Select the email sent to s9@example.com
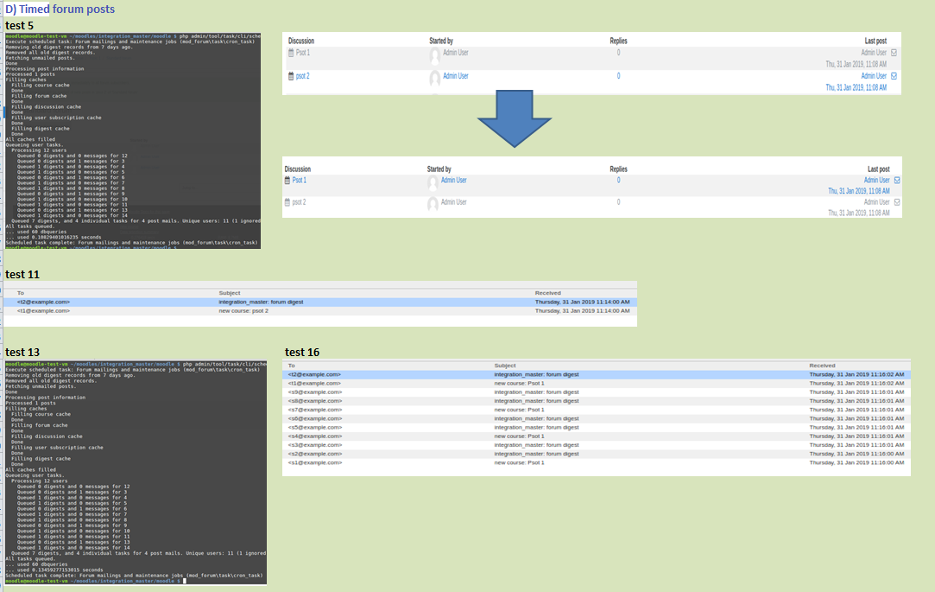The width and height of the screenshot is (935, 592). click(x=597, y=392)
